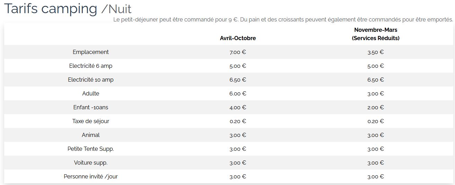The height and width of the screenshot is (185, 455).
Task: Click the Animal row label
Action: [91, 135]
